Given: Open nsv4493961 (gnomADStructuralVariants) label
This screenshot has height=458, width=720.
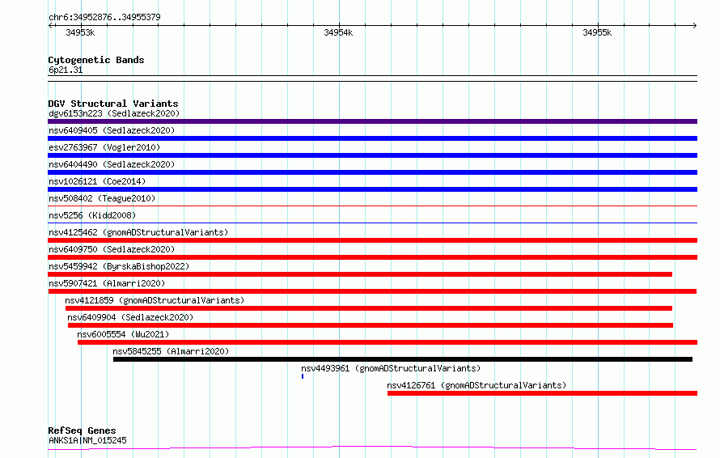Looking at the screenshot, I should [391, 368].
